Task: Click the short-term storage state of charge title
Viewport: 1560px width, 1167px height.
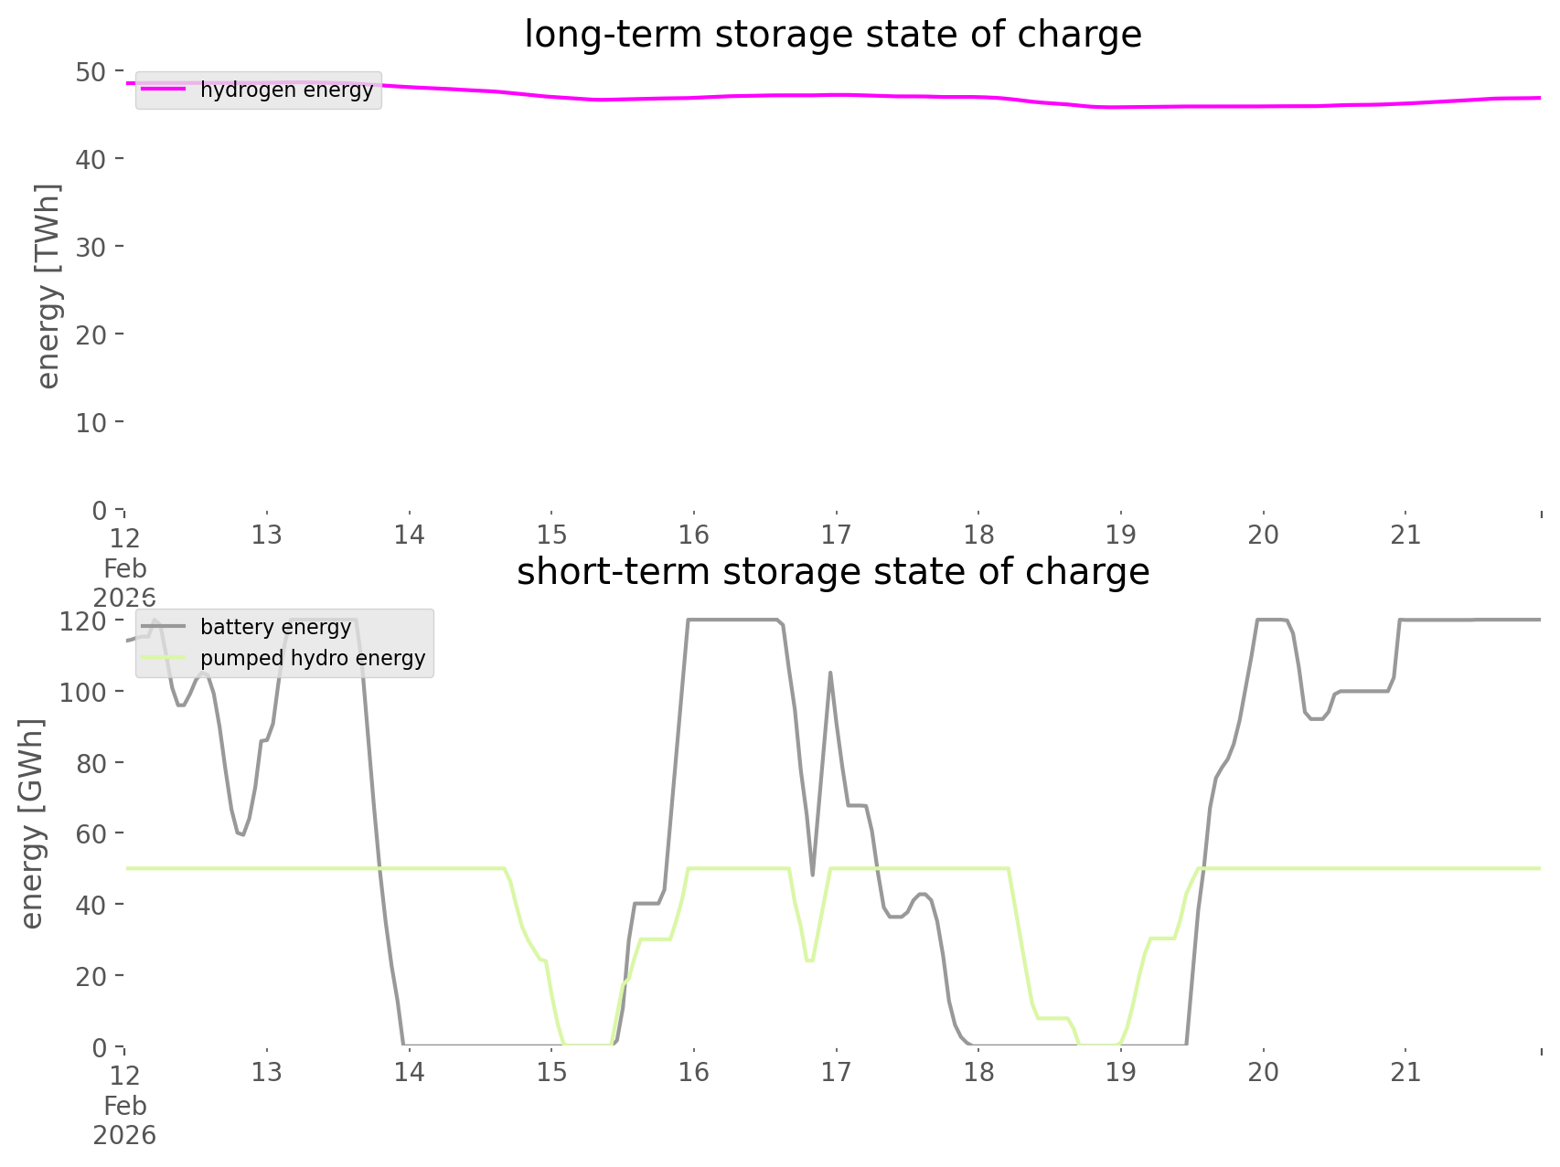Action: click(x=832, y=572)
